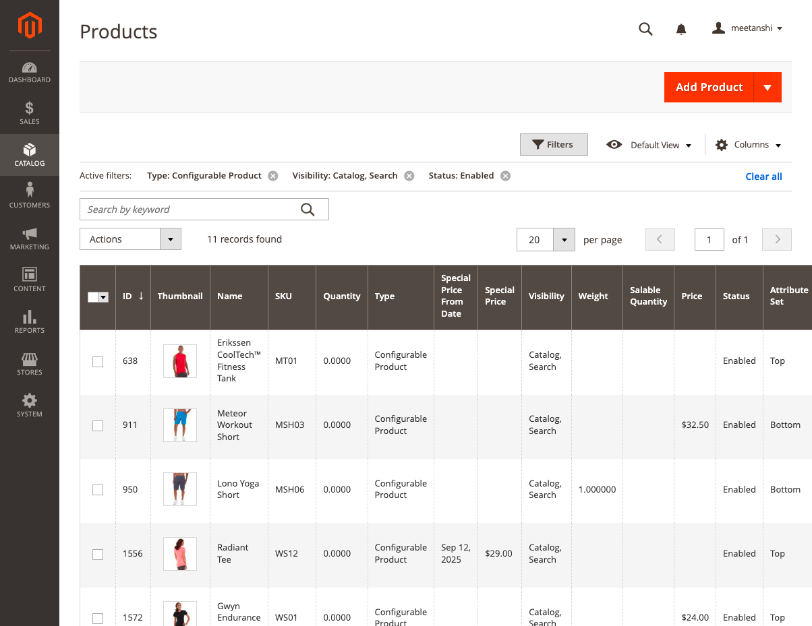Viewport: 812px width, 626px height.
Task: Sort by the SKU column header
Action: 292,296
